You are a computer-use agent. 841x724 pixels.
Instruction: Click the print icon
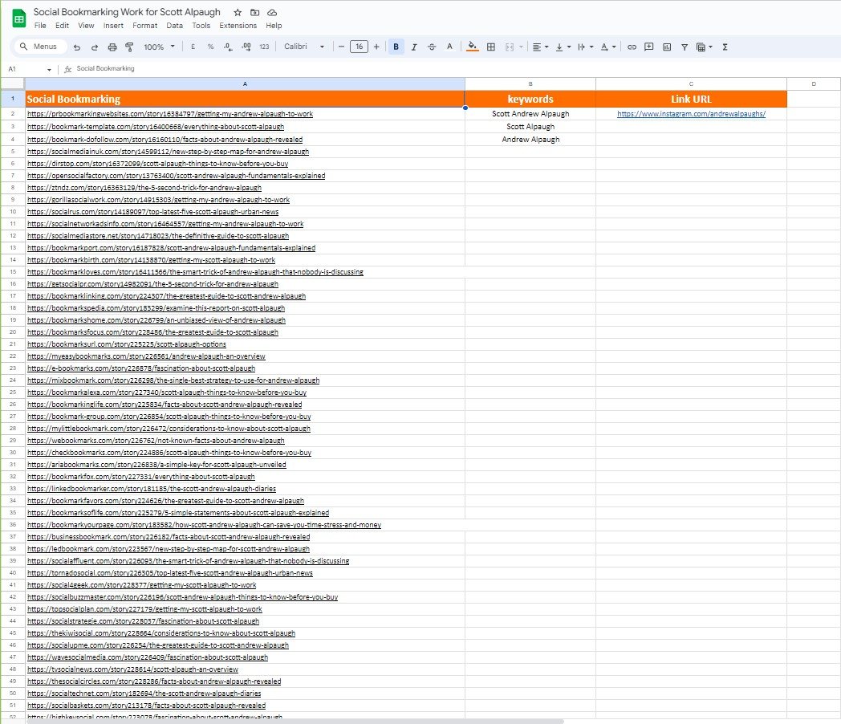112,47
